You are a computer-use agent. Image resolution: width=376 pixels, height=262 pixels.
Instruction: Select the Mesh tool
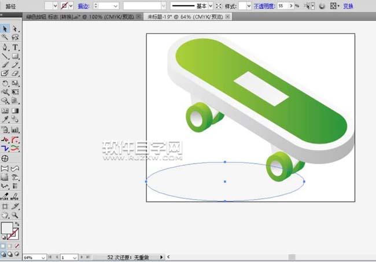coord(5,110)
